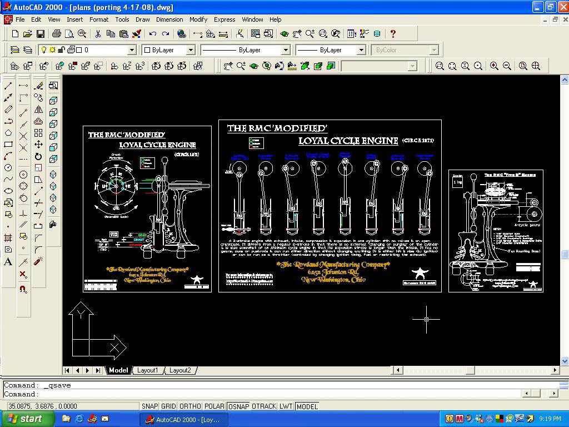The image size is (569, 427).
Task: Select the Line draw tool
Action: click(8, 86)
